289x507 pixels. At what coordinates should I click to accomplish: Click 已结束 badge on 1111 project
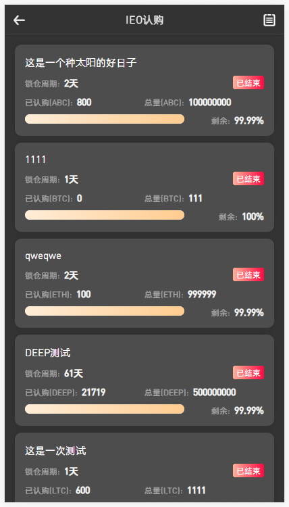(248, 179)
